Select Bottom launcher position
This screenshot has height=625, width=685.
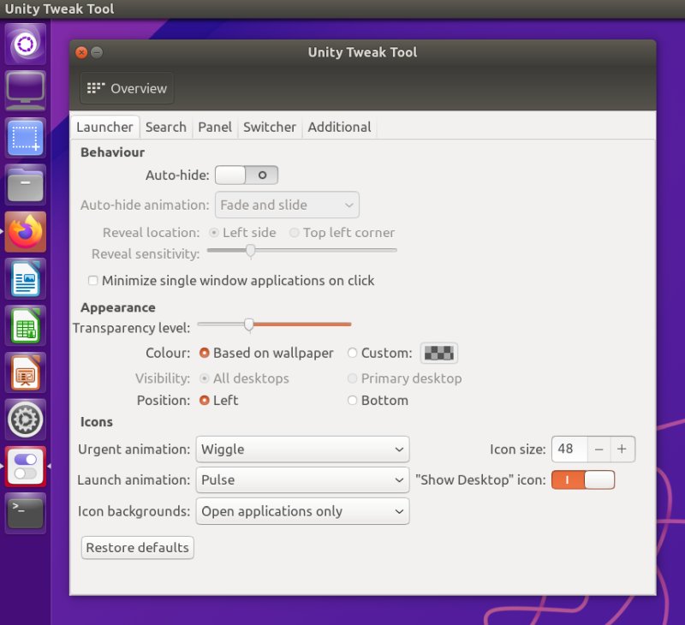click(x=353, y=400)
